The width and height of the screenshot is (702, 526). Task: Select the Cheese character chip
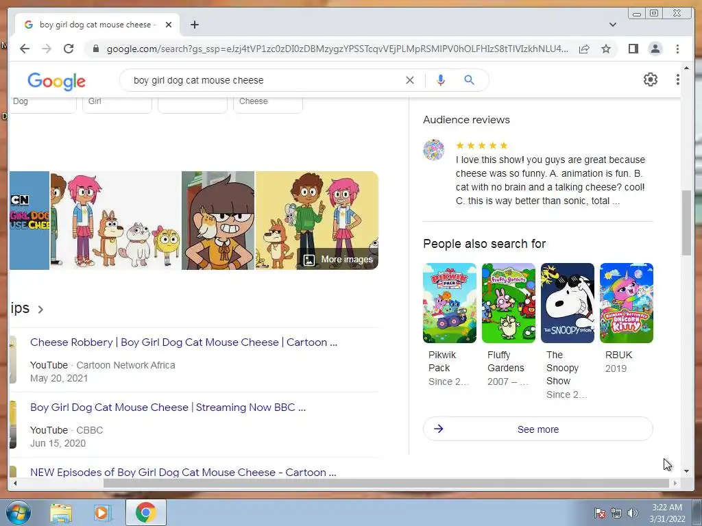(x=268, y=105)
